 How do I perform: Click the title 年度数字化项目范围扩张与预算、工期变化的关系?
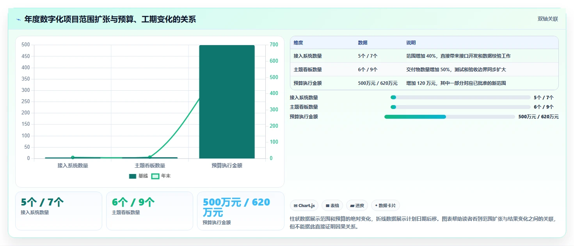110,19
